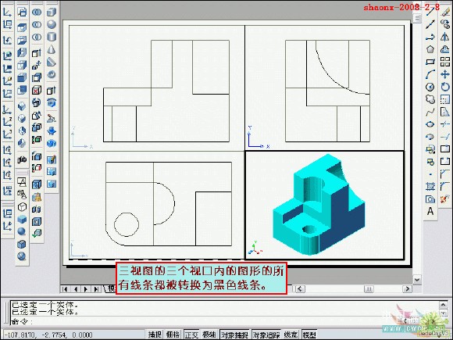Activate the top-left front view viewport

(x=156, y=88)
